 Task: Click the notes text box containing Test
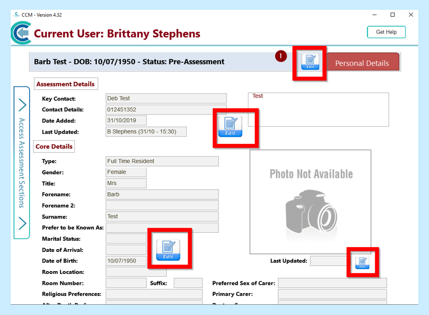tap(318, 109)
